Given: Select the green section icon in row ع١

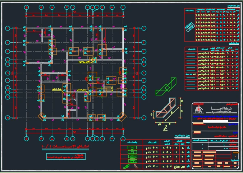Looking at the screenshot, I should (x=132, y=148).
